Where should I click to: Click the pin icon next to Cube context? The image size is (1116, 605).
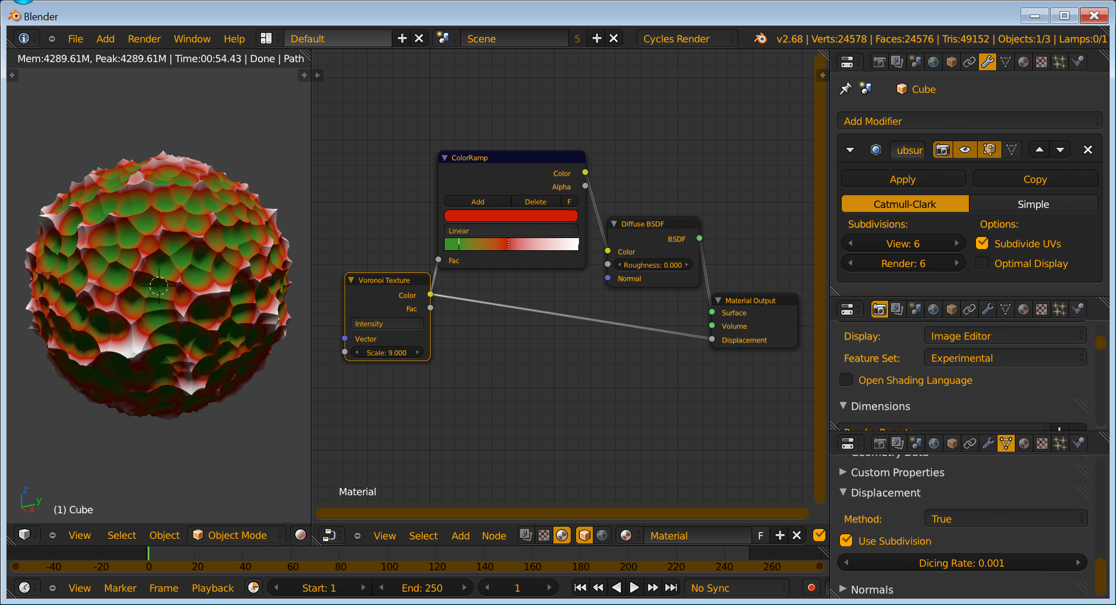tap(846, 89)
